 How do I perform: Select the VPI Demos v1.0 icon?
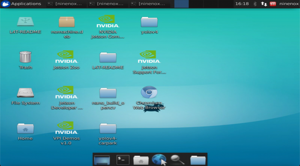[67, 128]
